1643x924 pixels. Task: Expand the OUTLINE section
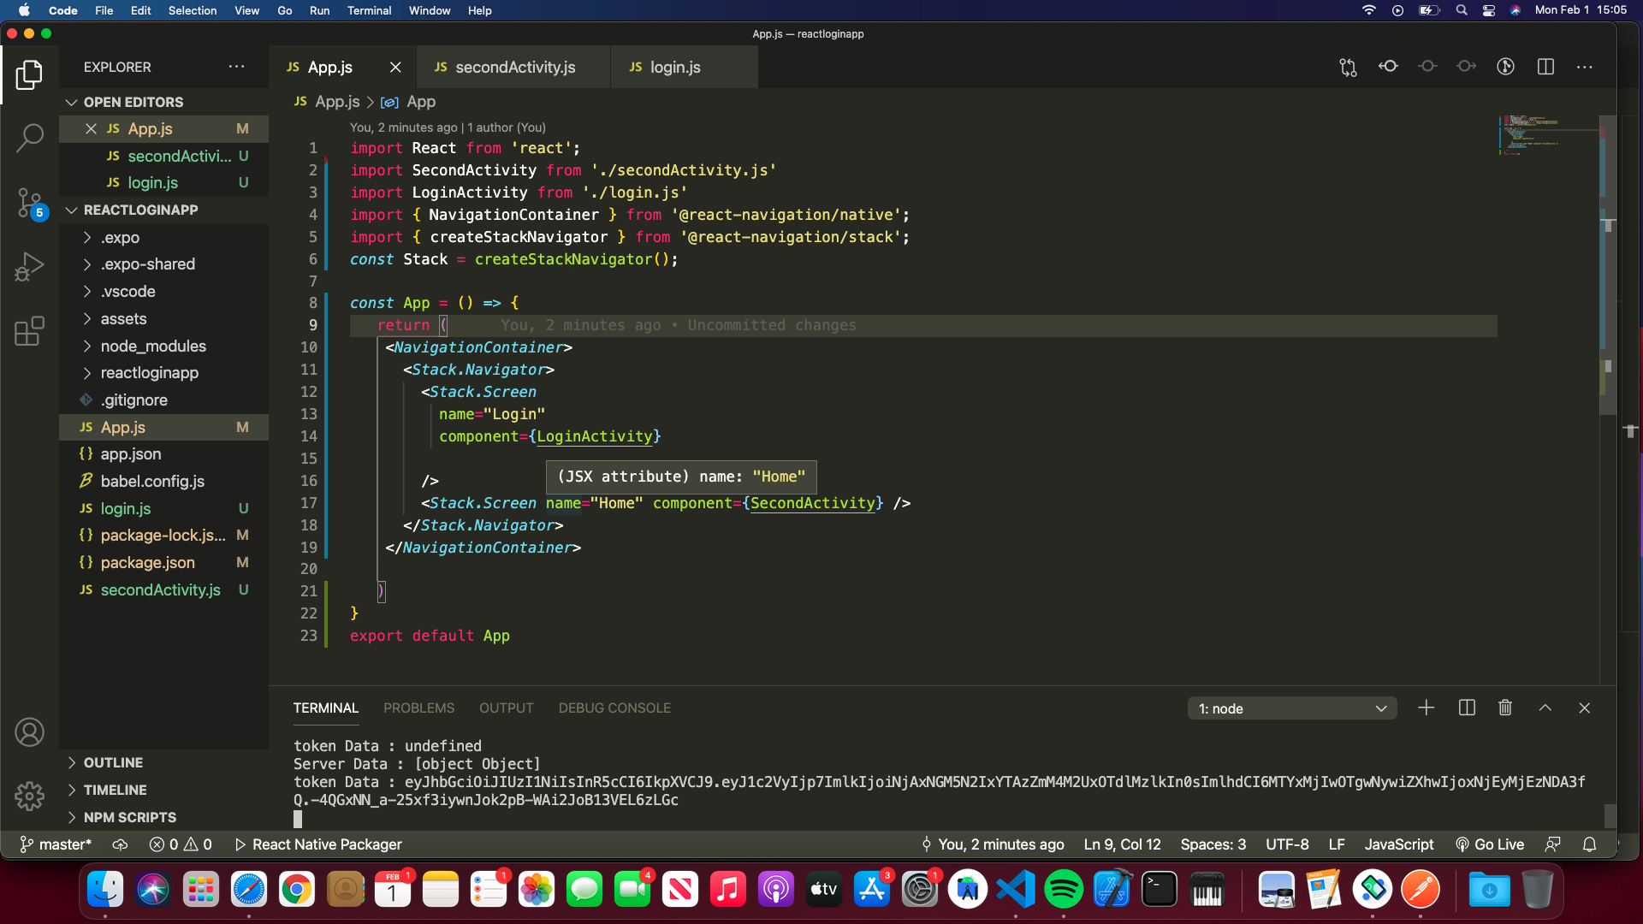[x=113, y=762]
